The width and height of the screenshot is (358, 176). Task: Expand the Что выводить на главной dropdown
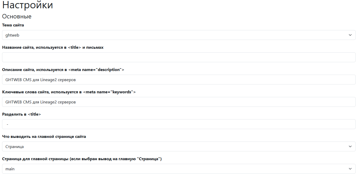(x=179, y=146)
